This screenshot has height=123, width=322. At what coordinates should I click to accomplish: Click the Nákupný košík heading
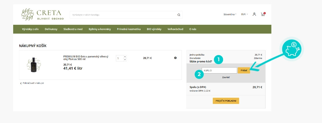tap(33, 46)
